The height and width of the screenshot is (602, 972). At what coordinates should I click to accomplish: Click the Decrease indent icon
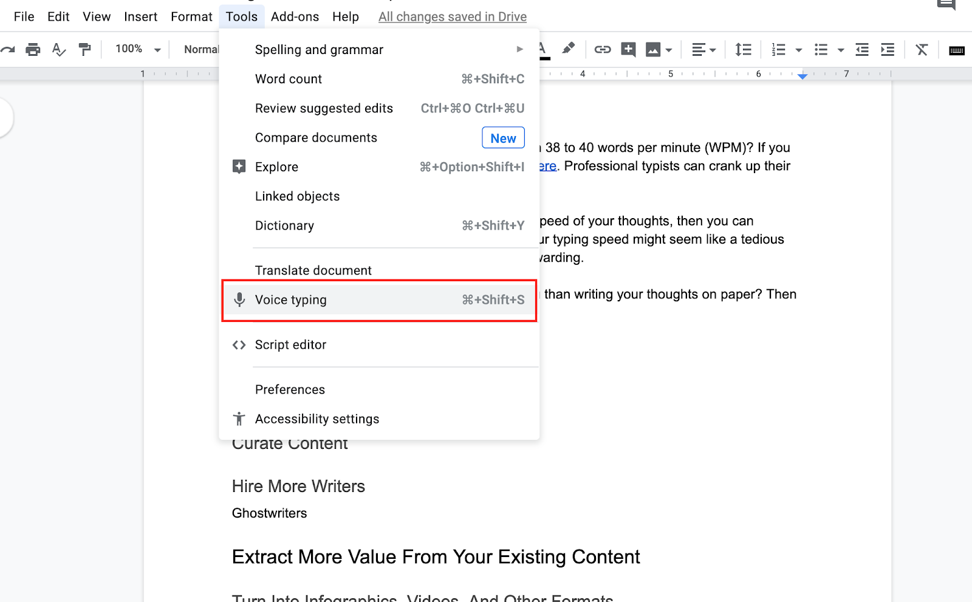coord(861,49)
